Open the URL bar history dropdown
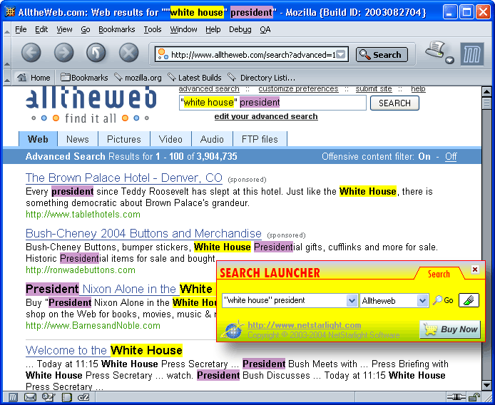 tap(341, 55)
